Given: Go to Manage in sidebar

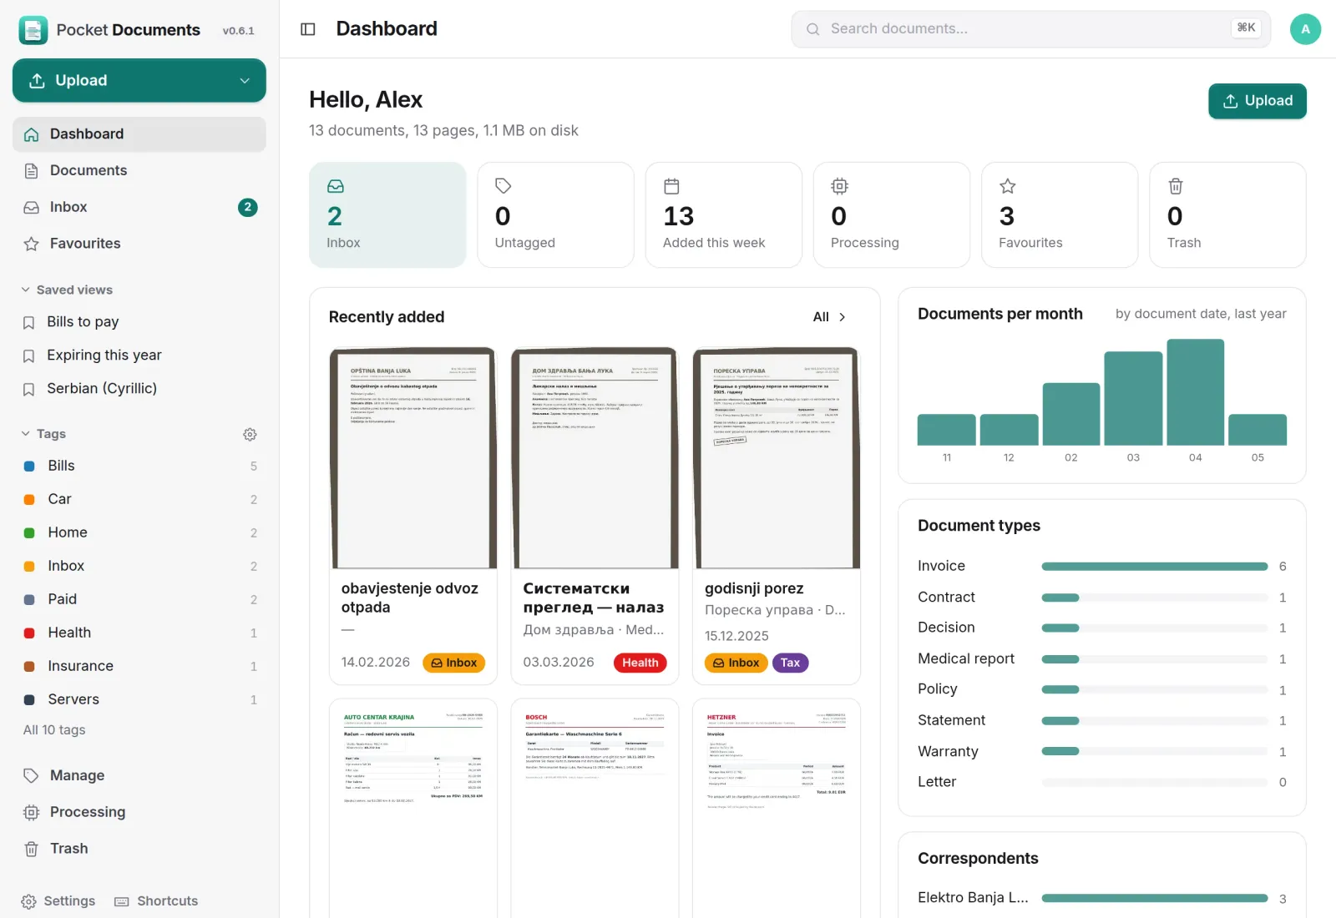Looking at the screenshot, I should pos(139,775).
